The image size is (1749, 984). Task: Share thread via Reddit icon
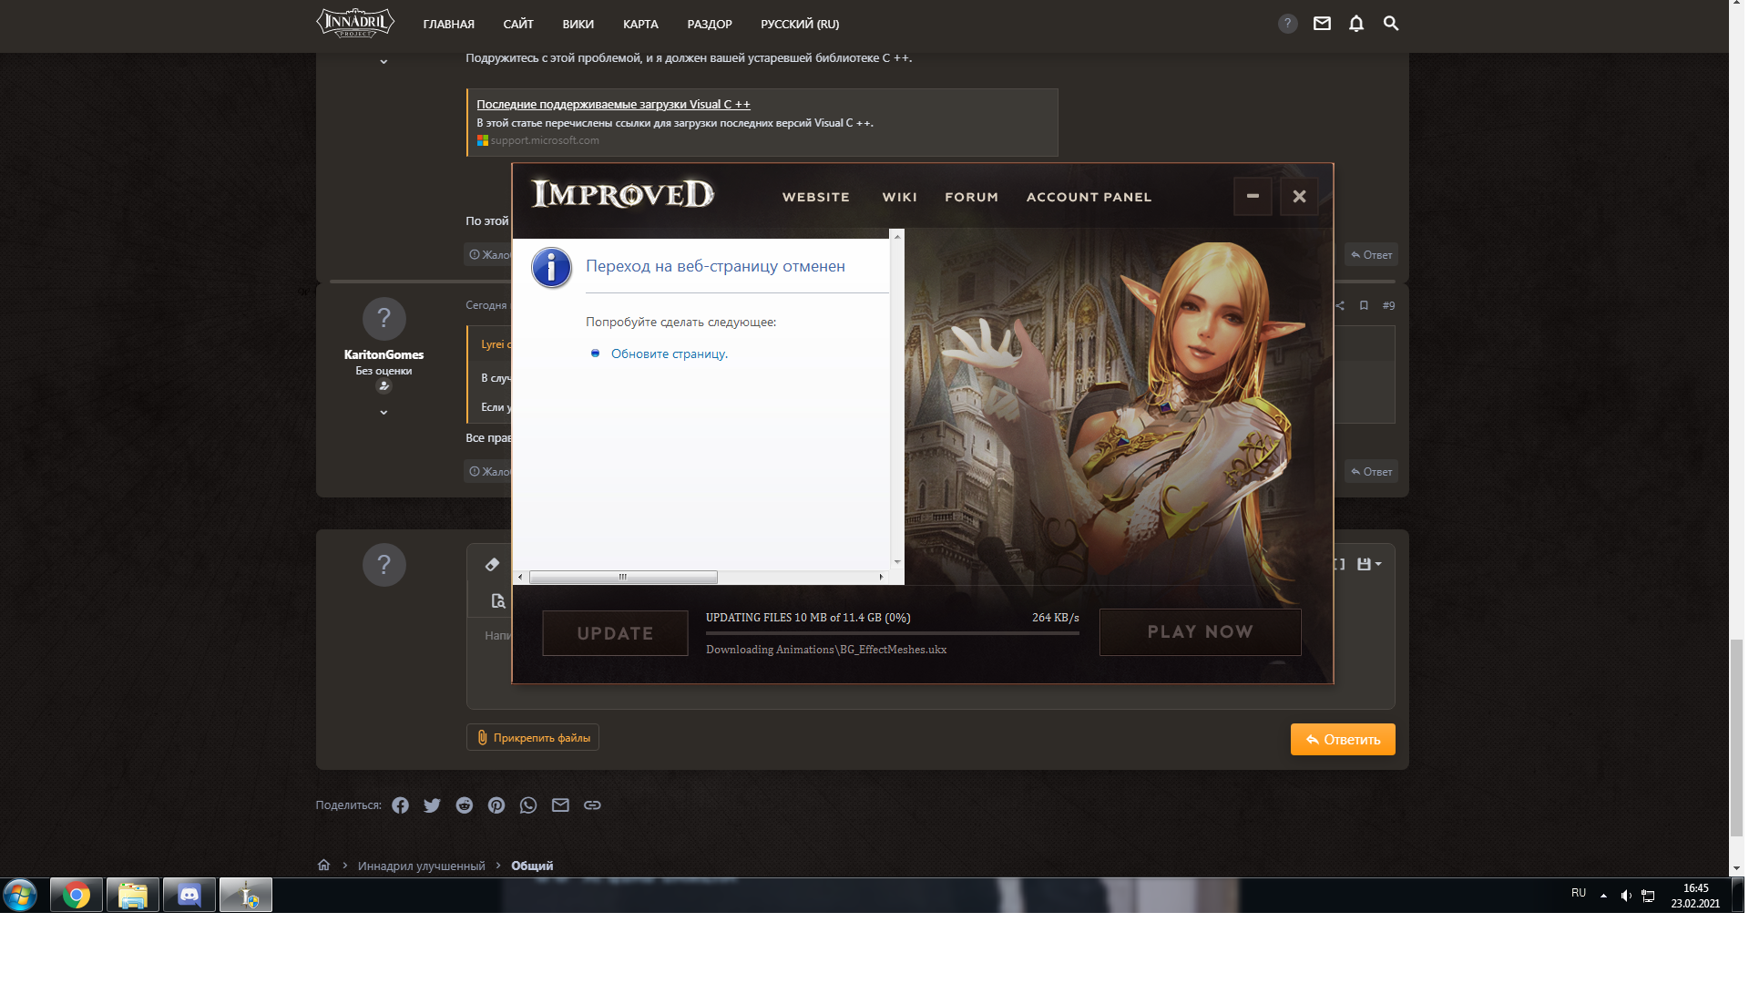click(x=465, y=805)
